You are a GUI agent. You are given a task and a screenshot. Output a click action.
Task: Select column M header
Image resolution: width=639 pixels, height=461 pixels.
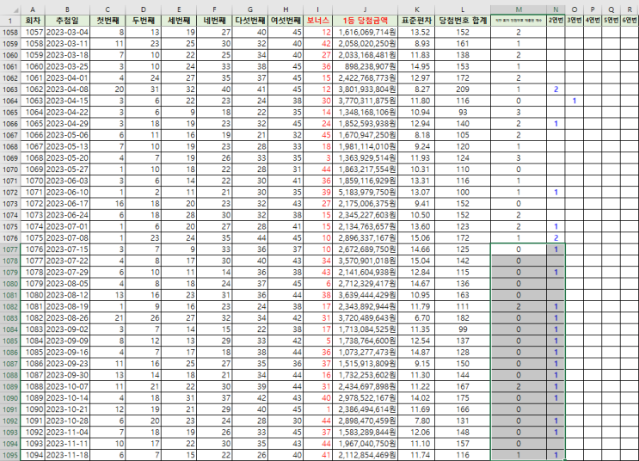[x=519, y=9]
